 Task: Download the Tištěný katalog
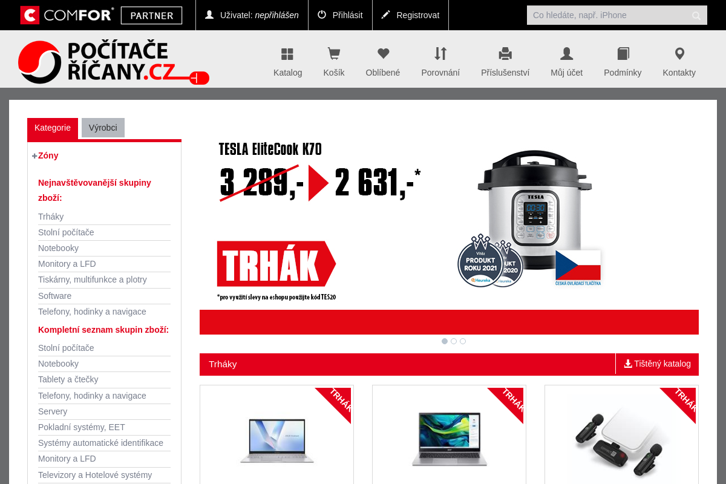pos(657,364)
